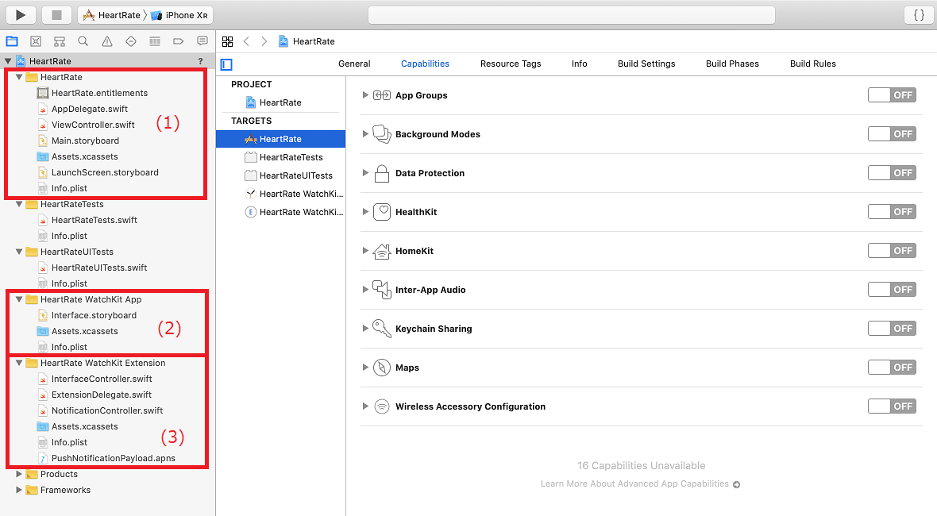
Task: Expand the Products folder
Action: (x=20, y=474)
